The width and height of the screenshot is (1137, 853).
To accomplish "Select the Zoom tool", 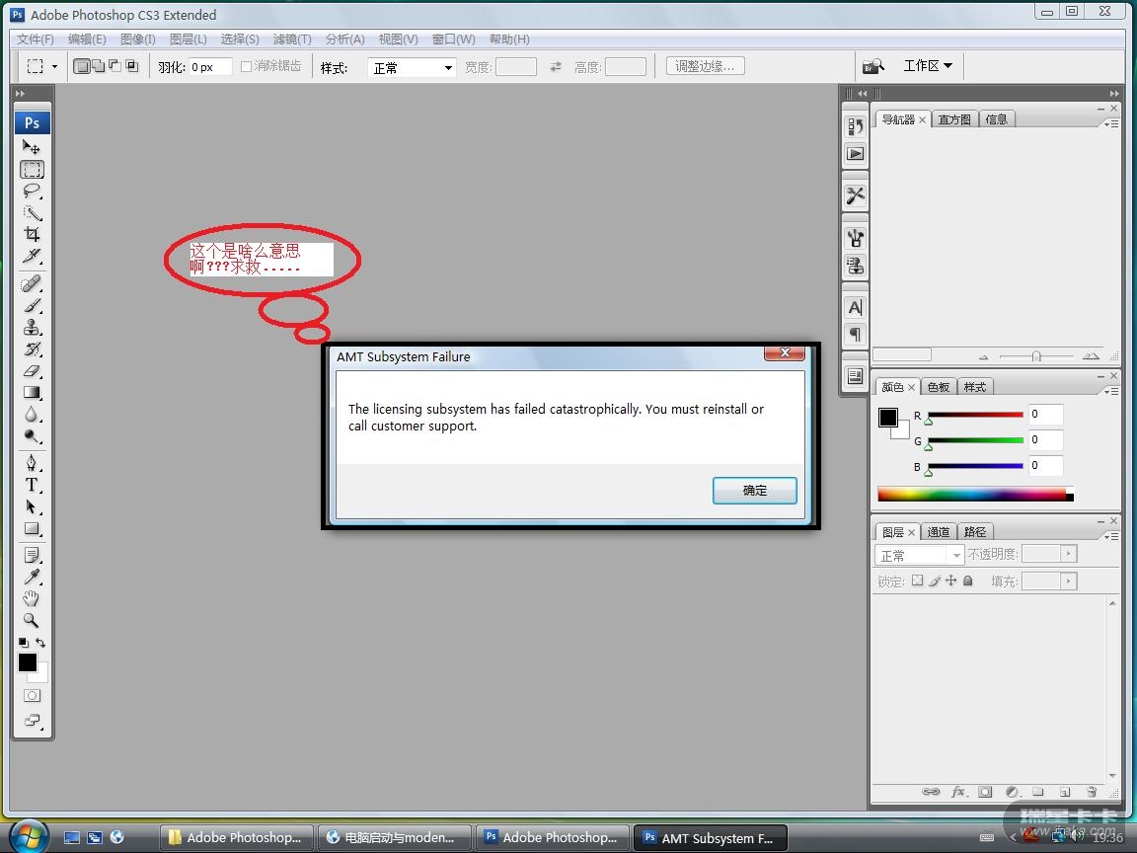I will [32, 620].
